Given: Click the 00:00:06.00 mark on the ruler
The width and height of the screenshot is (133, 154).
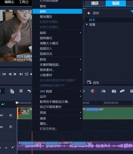Looking at the screenshot, I should coord(111,103).
